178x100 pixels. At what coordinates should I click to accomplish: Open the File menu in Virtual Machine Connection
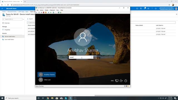(x=37, y=10)
